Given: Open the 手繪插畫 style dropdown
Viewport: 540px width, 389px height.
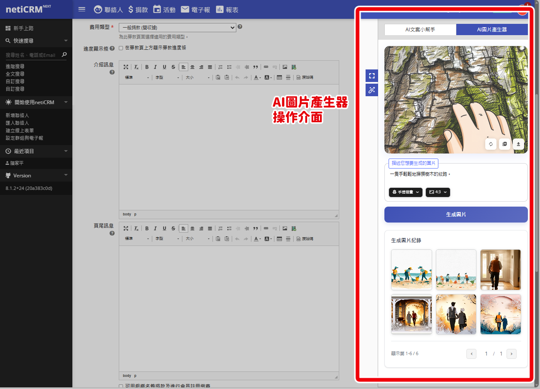Looking at the screenshot, I should (405, 192).
